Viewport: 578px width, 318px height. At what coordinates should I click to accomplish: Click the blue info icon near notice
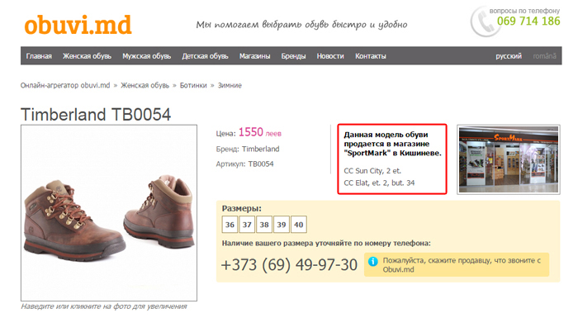[x=373, y=261]
